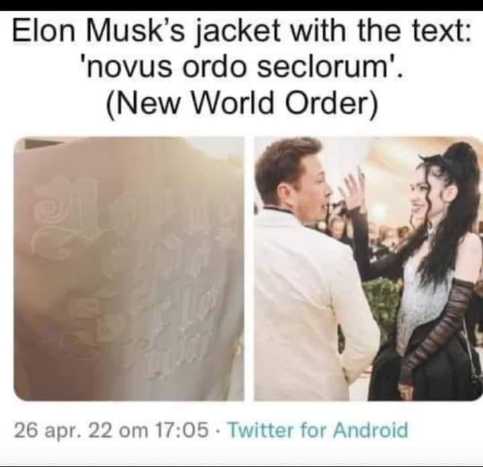This screenshot has width=483, height=467.
Task: Tap the woman's raised hand in photo
Action: coord(352,189)
